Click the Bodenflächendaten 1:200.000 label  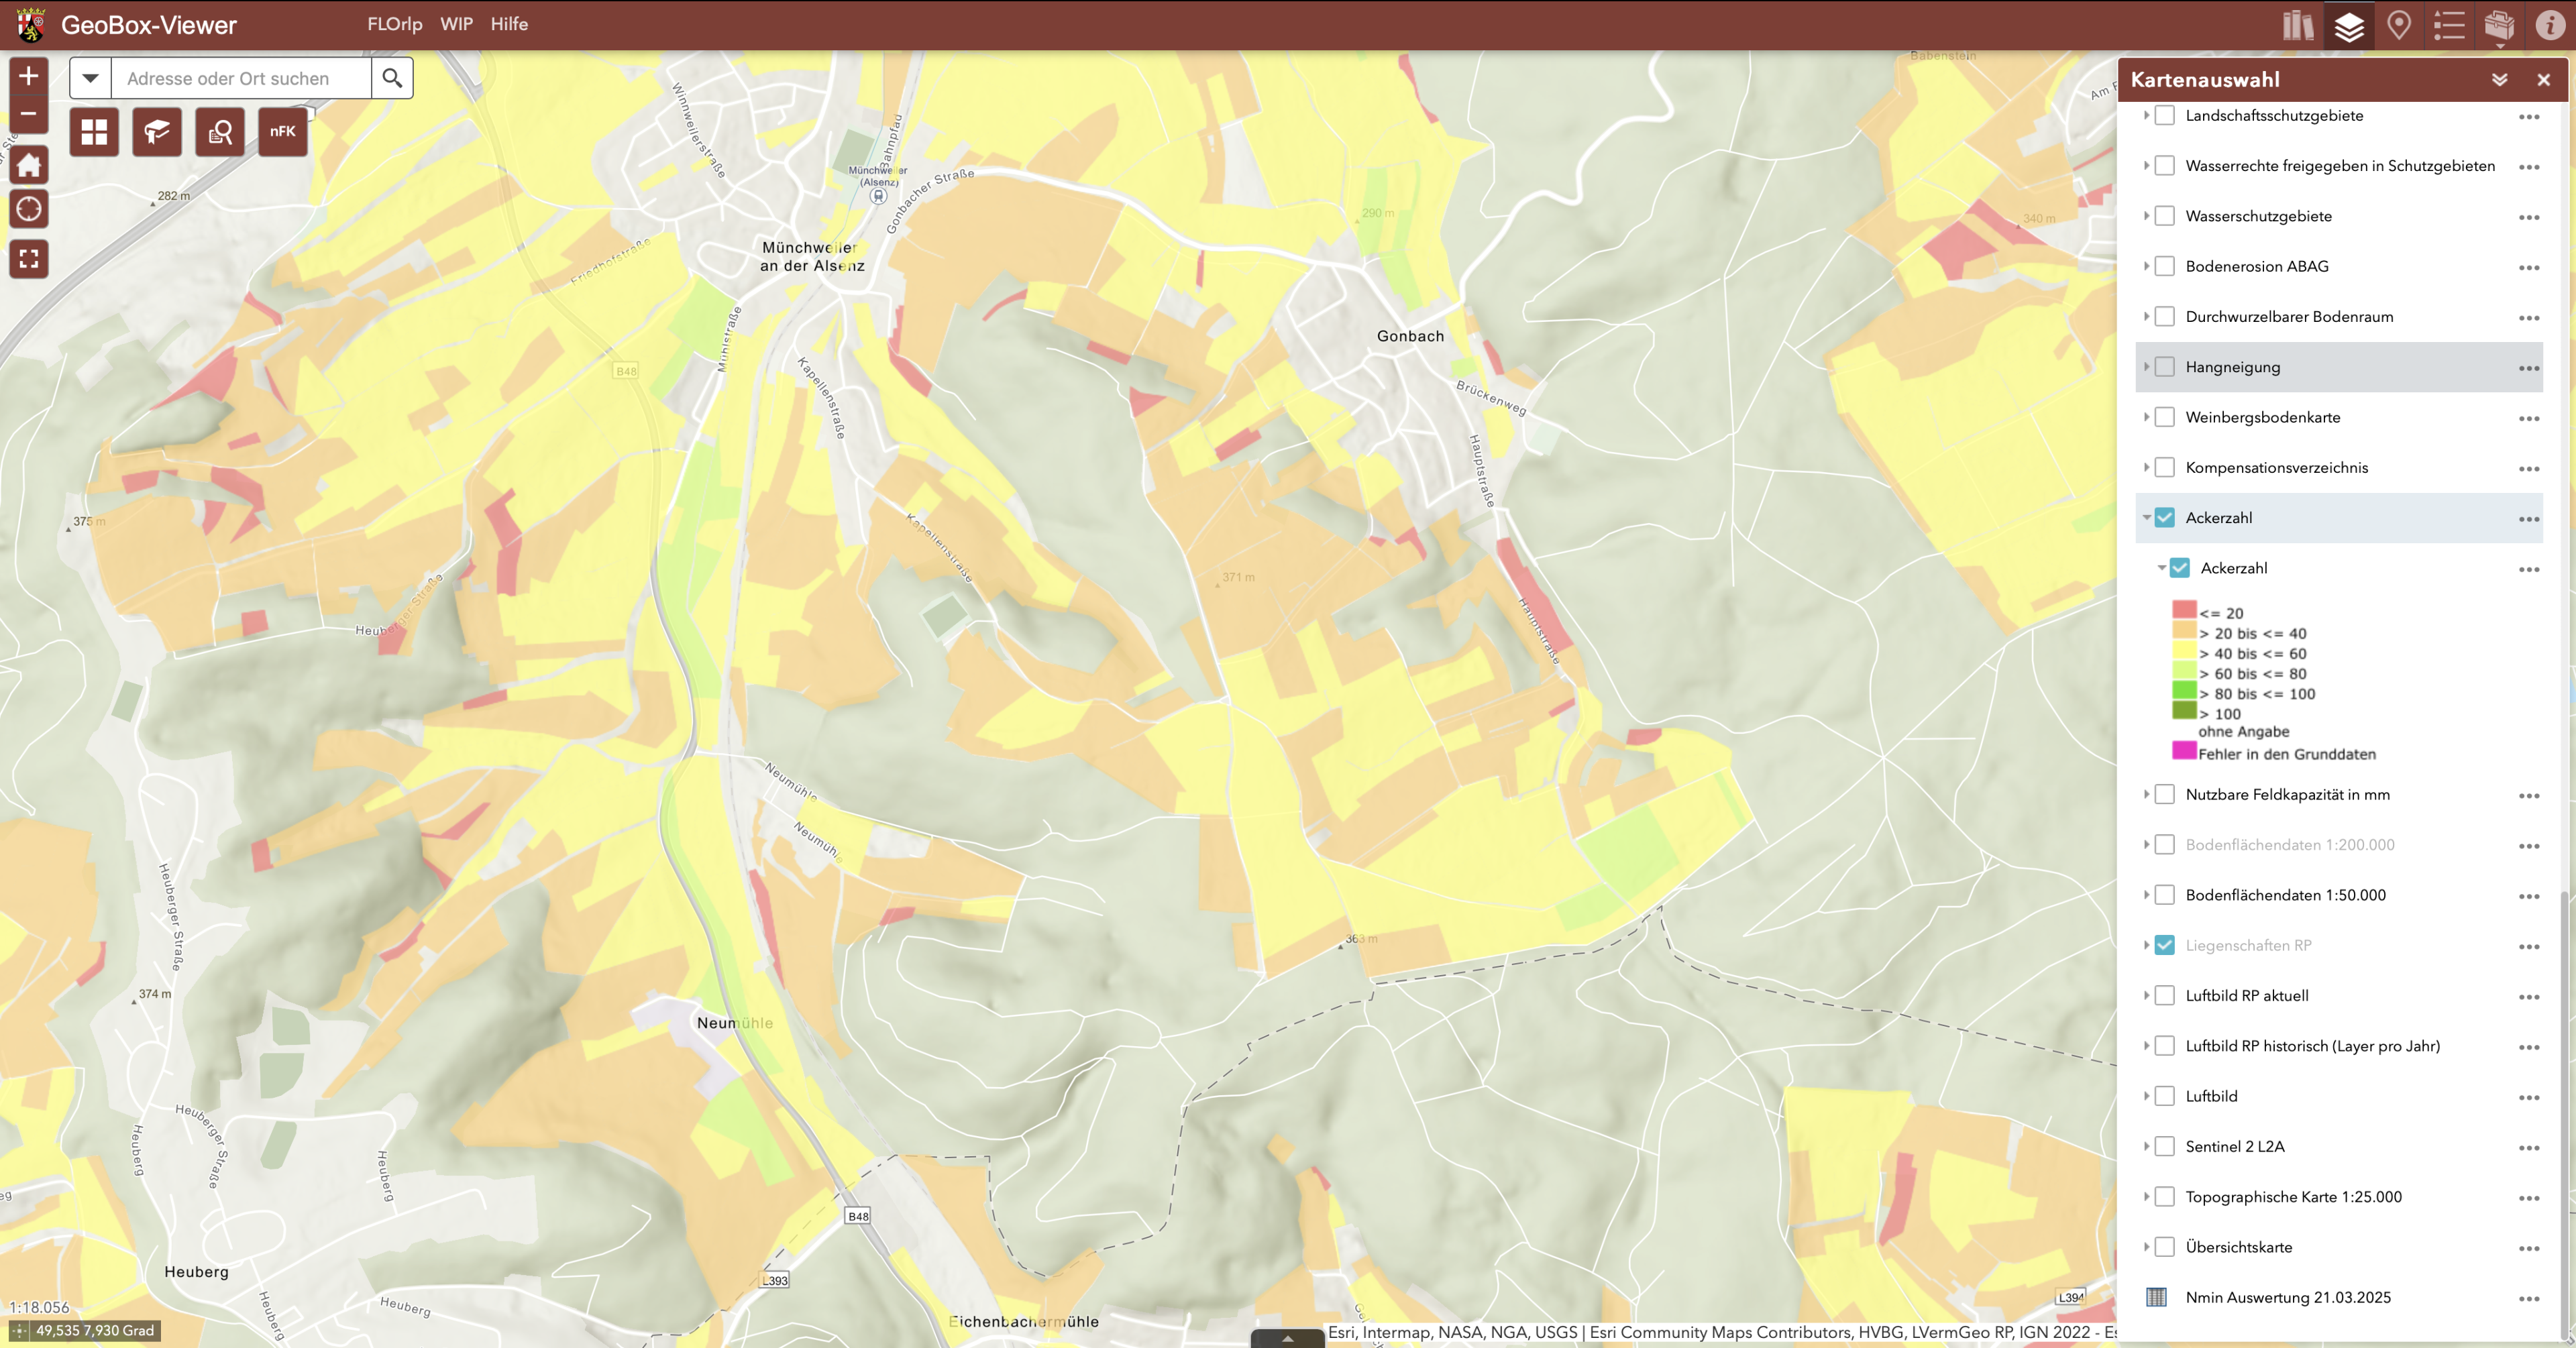(x=2290, y=845)
